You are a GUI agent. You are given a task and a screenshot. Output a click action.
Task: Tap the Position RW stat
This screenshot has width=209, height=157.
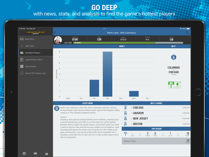click(75, 39)
